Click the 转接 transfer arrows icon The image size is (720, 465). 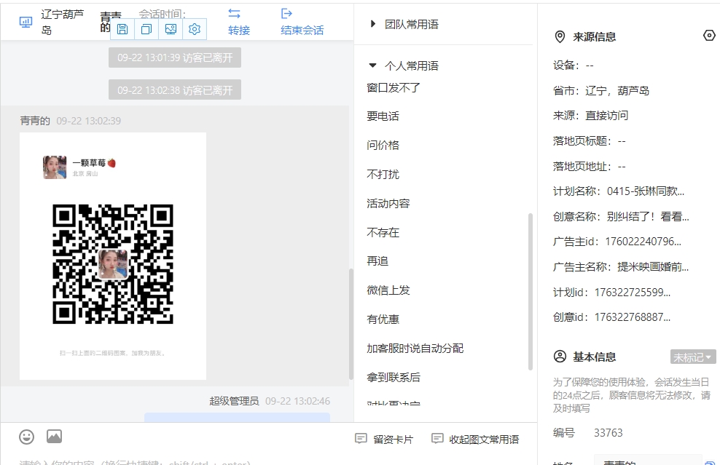tap(234, 14)
